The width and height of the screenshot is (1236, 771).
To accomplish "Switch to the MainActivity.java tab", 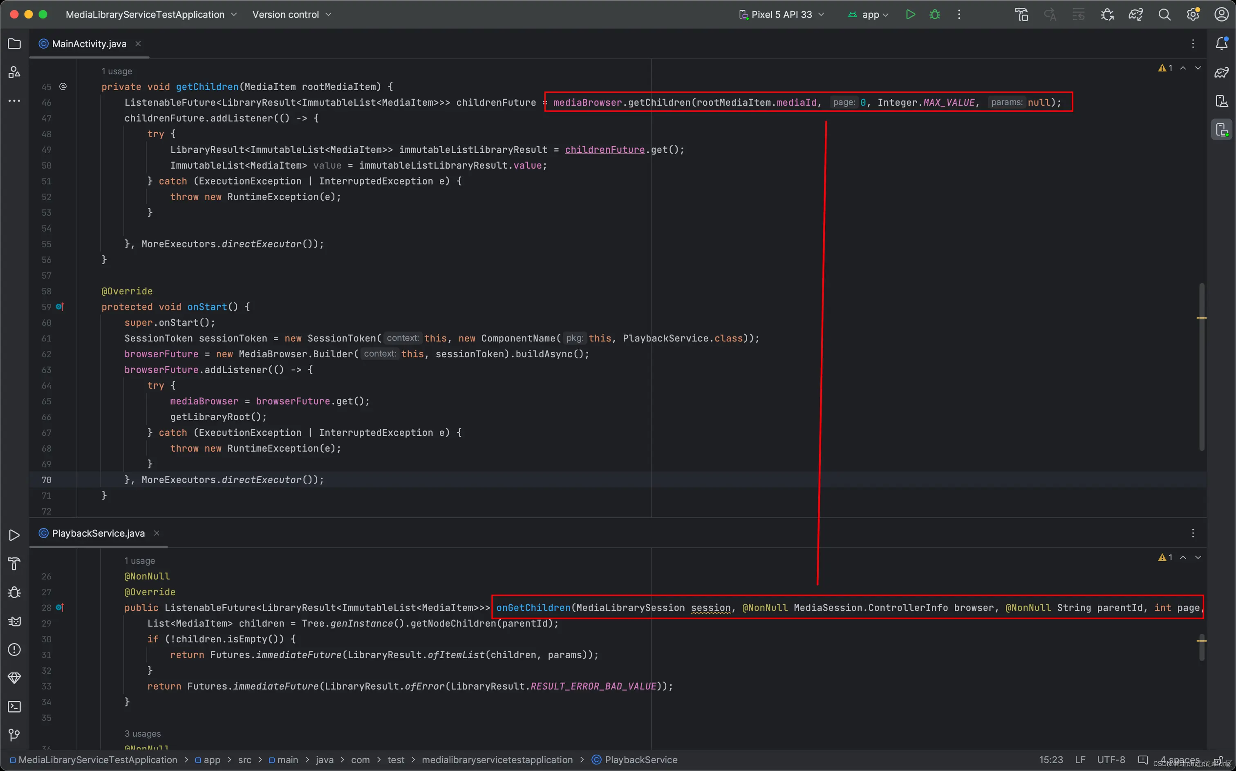I will pyautogui.click(x=89, y=44).
